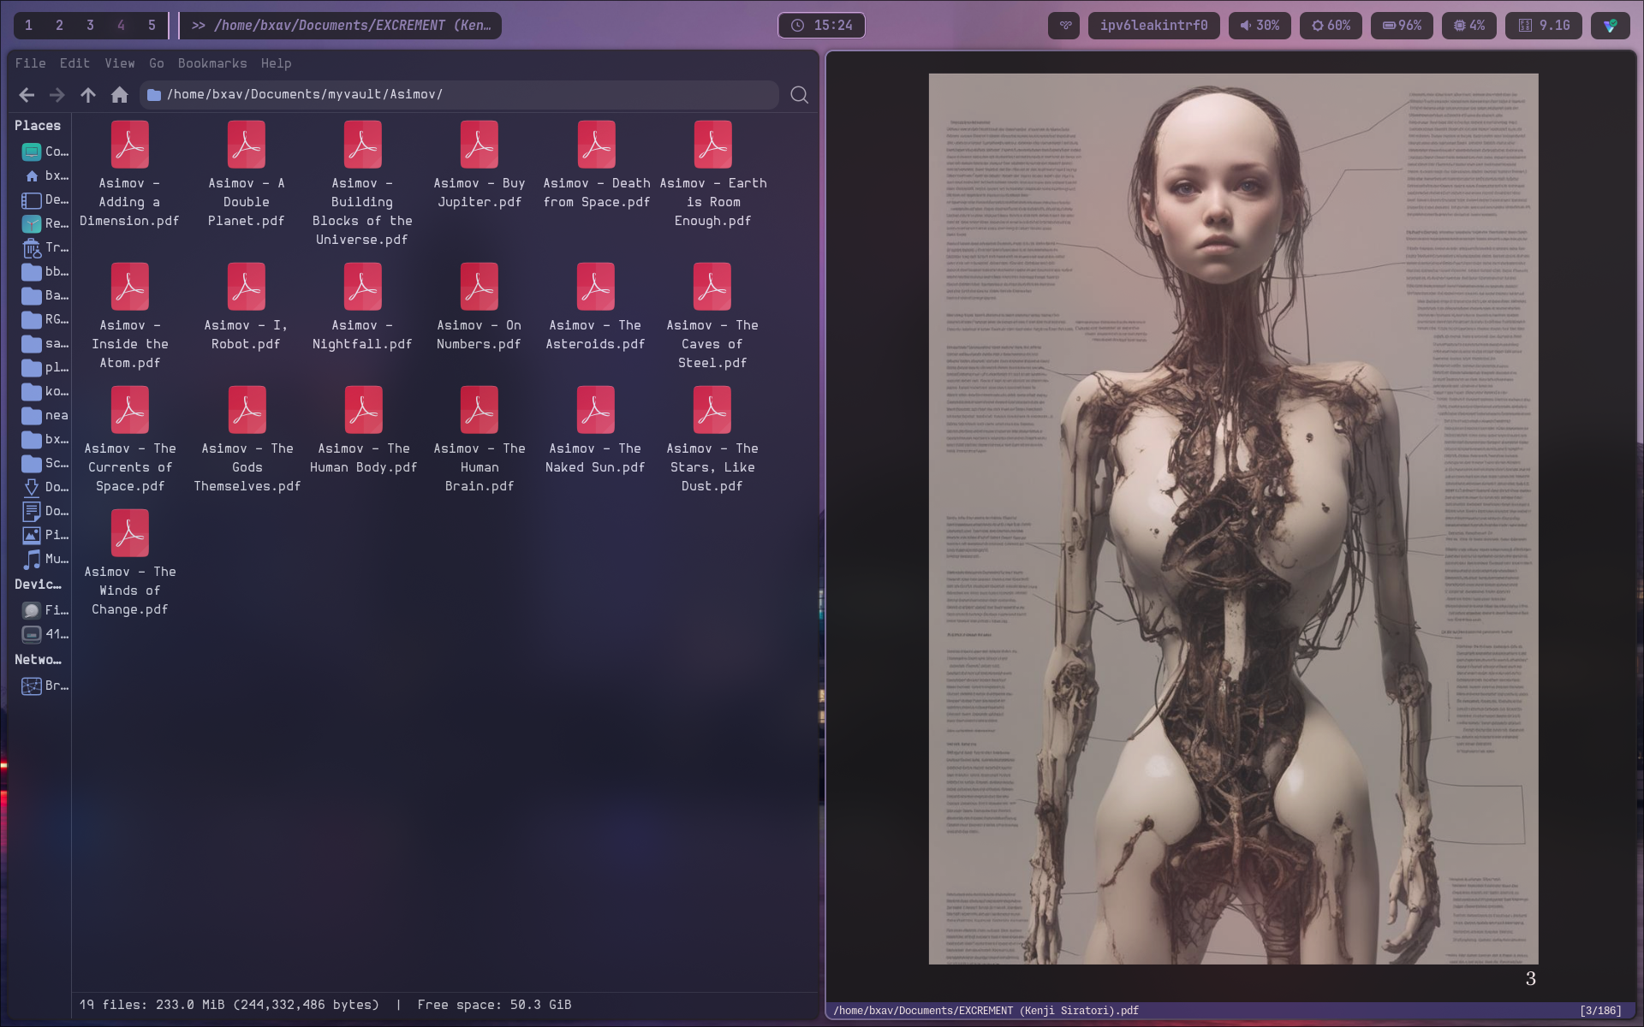Viewport: 1644px width, 1027px height.
Task: Select 'Asimov - Nightfall.pdf' file
Action: click(362, 306)
